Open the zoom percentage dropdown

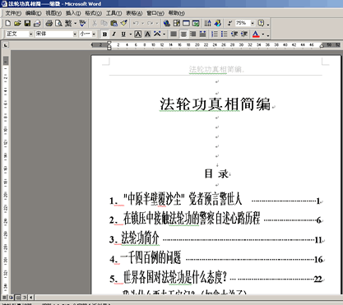(253, 23)
